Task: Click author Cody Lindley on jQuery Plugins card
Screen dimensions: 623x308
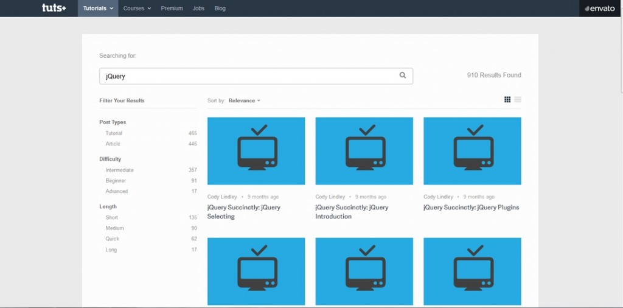Action: click(438, 197)
